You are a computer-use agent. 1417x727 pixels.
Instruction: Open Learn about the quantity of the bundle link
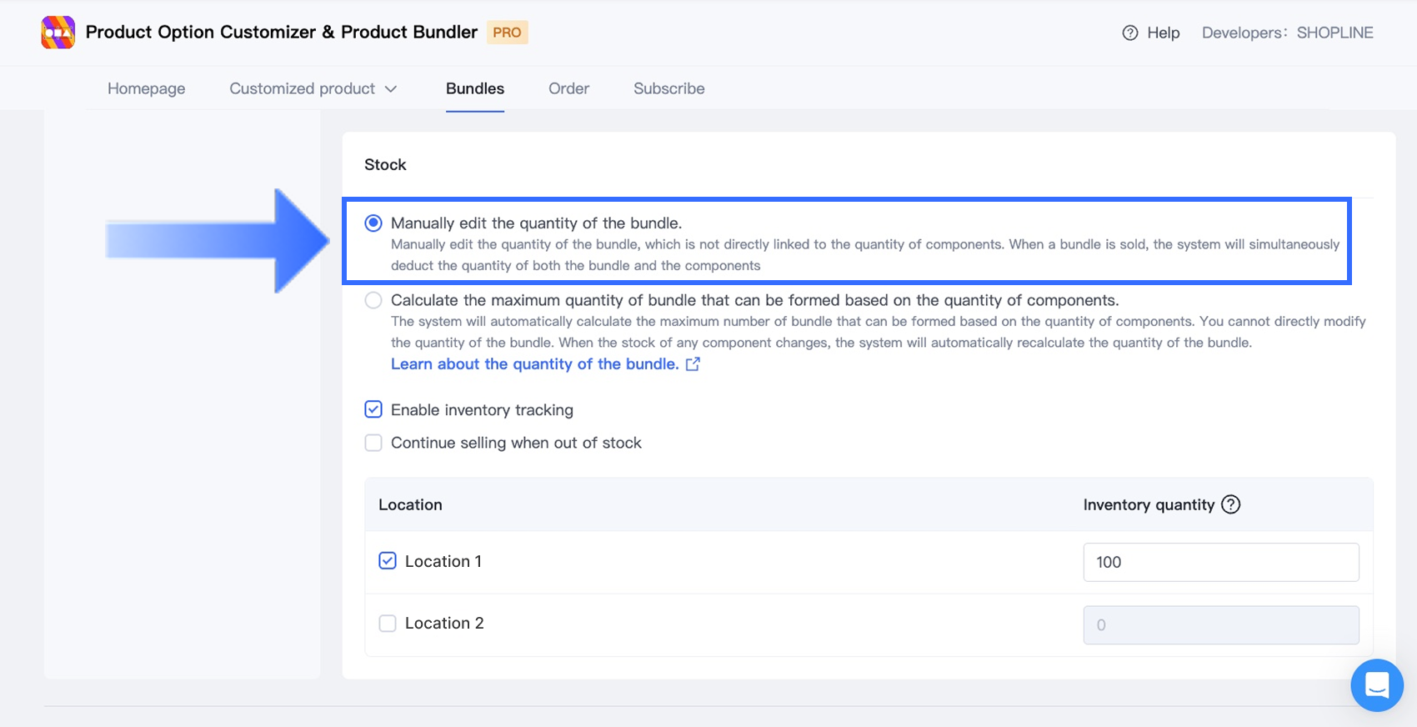tap(534, 364)
